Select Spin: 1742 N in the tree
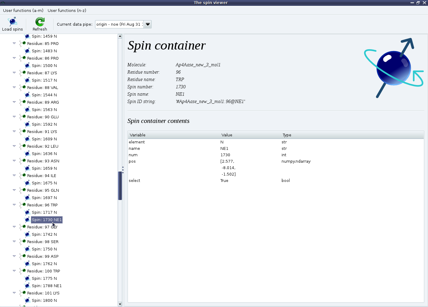428x307 pixels. pyautogui.click(x=44, y=235)
